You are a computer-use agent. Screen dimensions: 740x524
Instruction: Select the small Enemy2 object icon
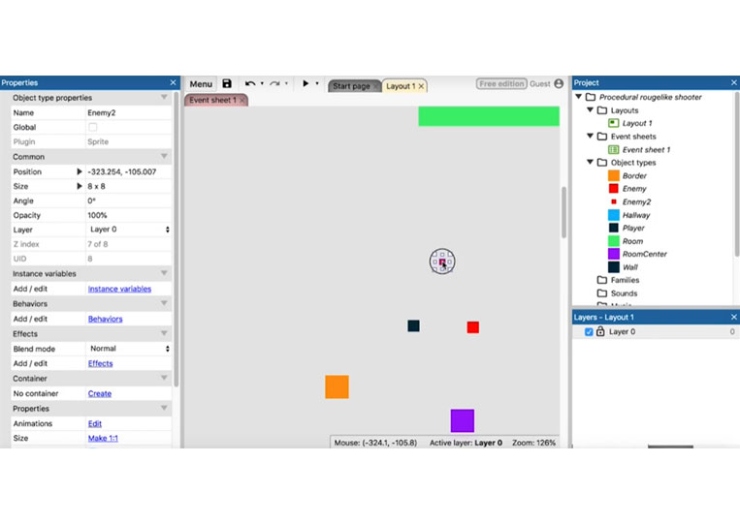[x=614, y=201]
